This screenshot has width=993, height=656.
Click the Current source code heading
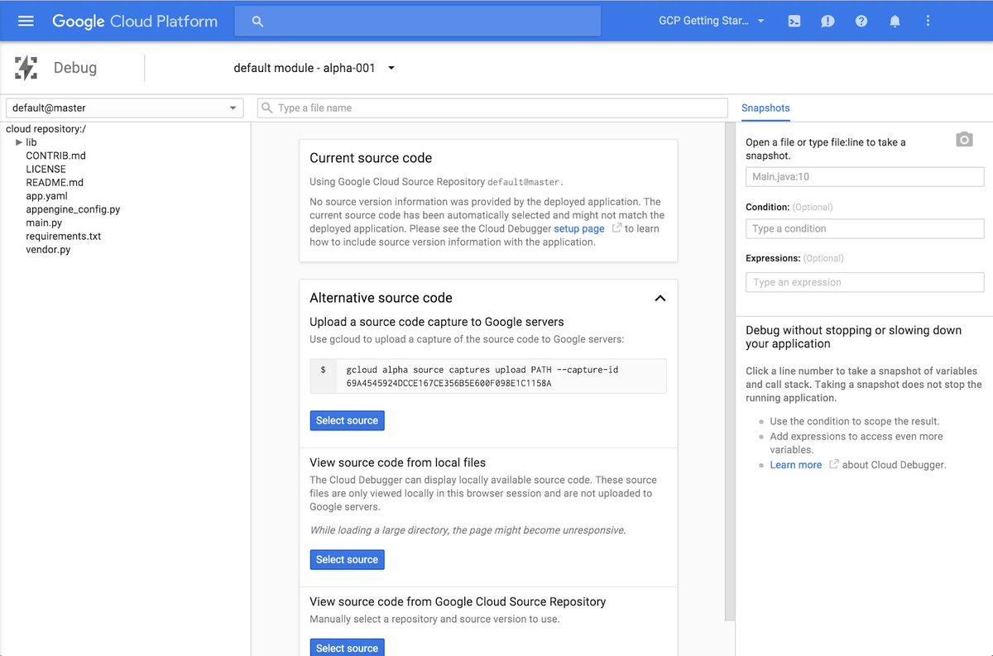[x=371, y=158]
